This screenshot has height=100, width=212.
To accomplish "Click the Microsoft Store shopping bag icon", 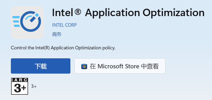I will pyautogui.click(x=84, y=66).
